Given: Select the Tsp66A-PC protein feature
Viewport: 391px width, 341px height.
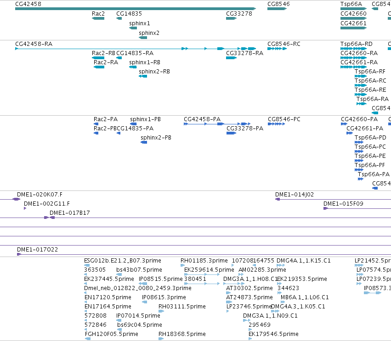Looking at the screenshot, I should (359, 151).
